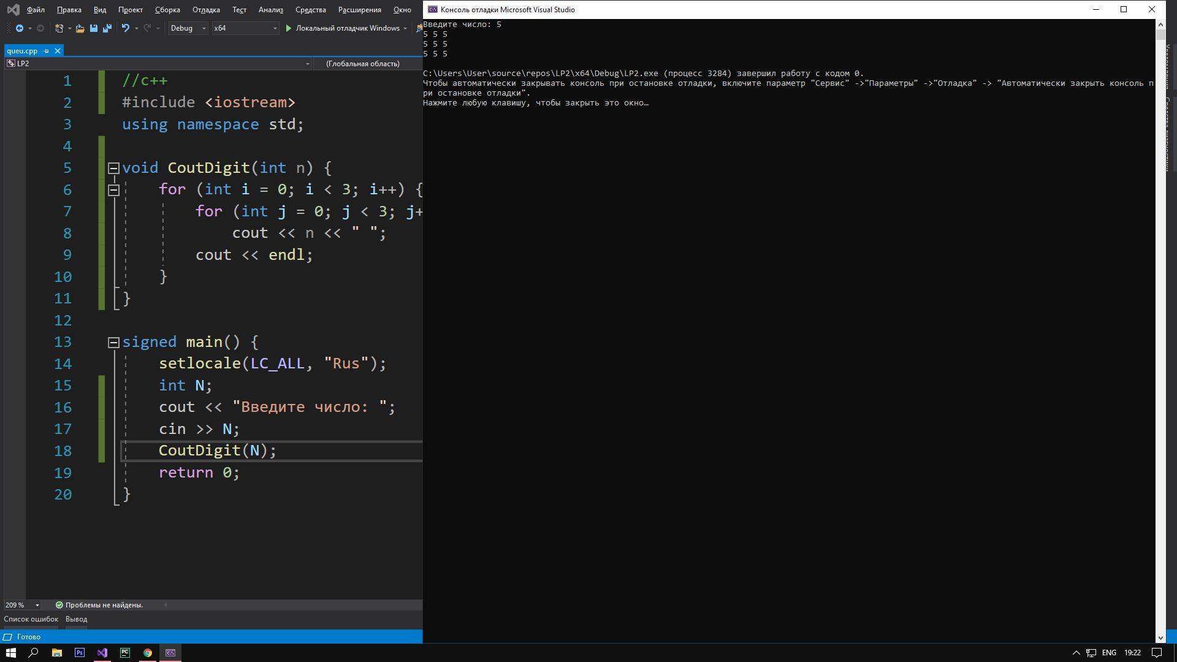Click the network tray icon
The image size is (1177, 662).
pyautogui.click(x=1091, y=653)
